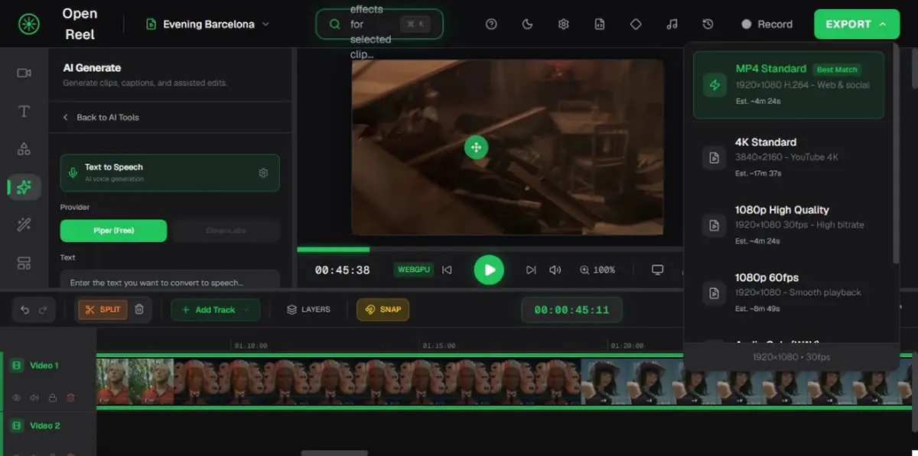Image resolution: width=918 pixels, height=456 pixels.
Task: Choose MP4 Standard export preset
Action: pos(789,85)
